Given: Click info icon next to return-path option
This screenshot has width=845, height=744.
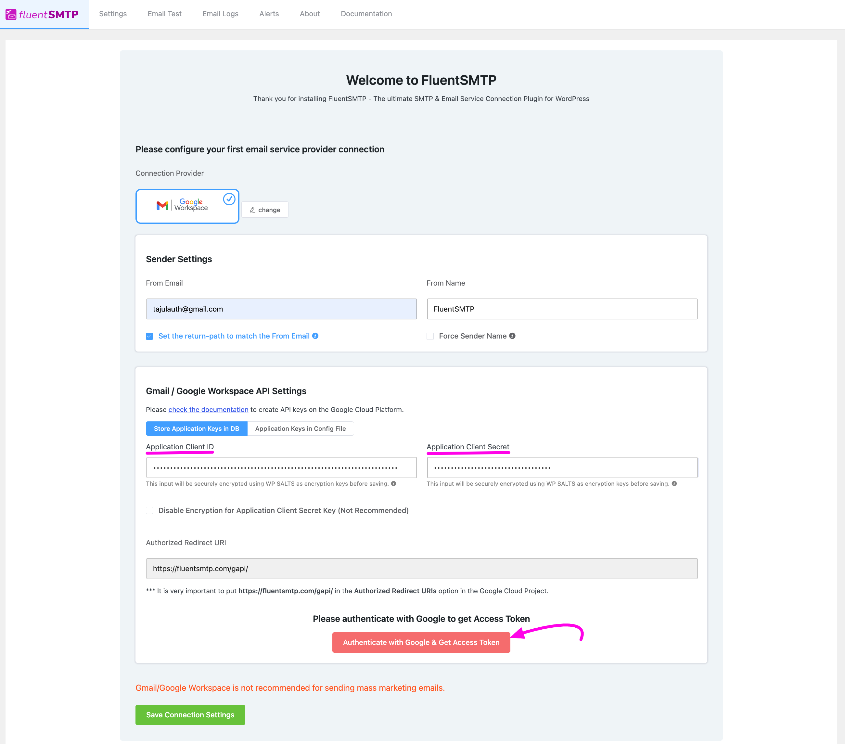Looking at the screenshot, I should 315,336.
